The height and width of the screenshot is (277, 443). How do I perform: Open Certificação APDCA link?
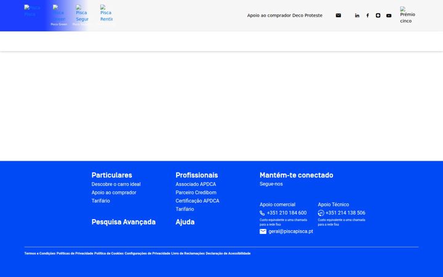(198, 201)
